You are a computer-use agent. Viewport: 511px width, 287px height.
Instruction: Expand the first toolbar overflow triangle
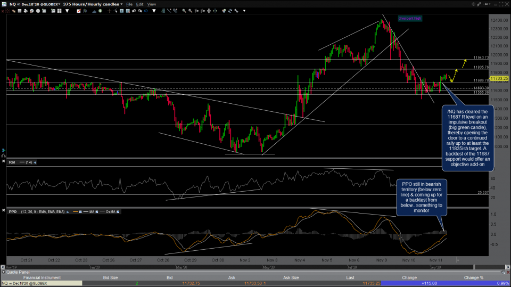pos(67,11)
